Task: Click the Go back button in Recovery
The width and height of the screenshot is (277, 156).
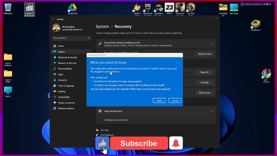Action: pos(205,82)
